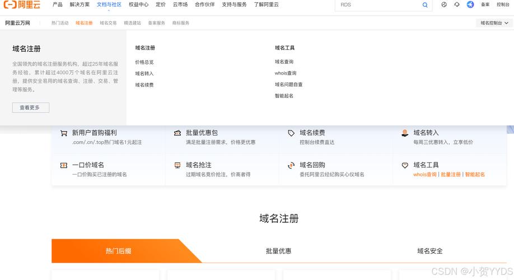Select 域名注册 in the sub-navigation

84,23
